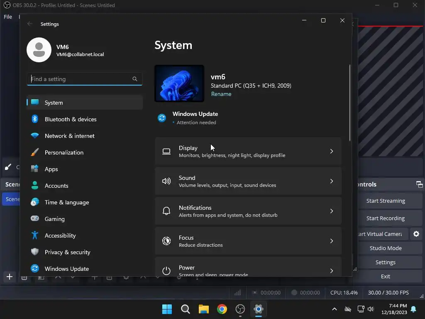
Task: Open the Gaming settings category
Action: (85, 219)
